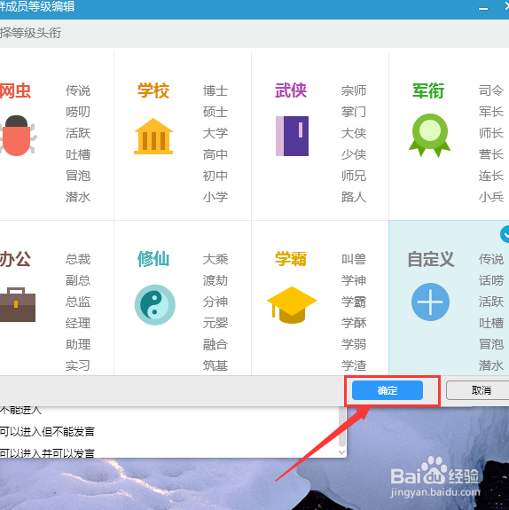
Task: Click the 军衔 heading
Action: tap(428, 90)
